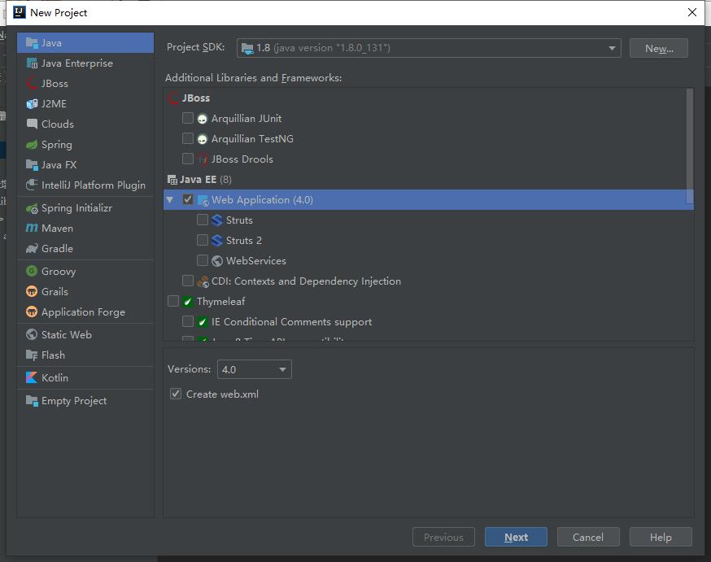Select the Gradle elephant icon
This screenshot has width=711, height=562.
32,248
